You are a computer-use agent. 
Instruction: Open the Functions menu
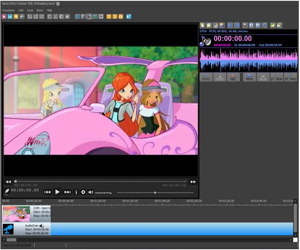[8, 10]
